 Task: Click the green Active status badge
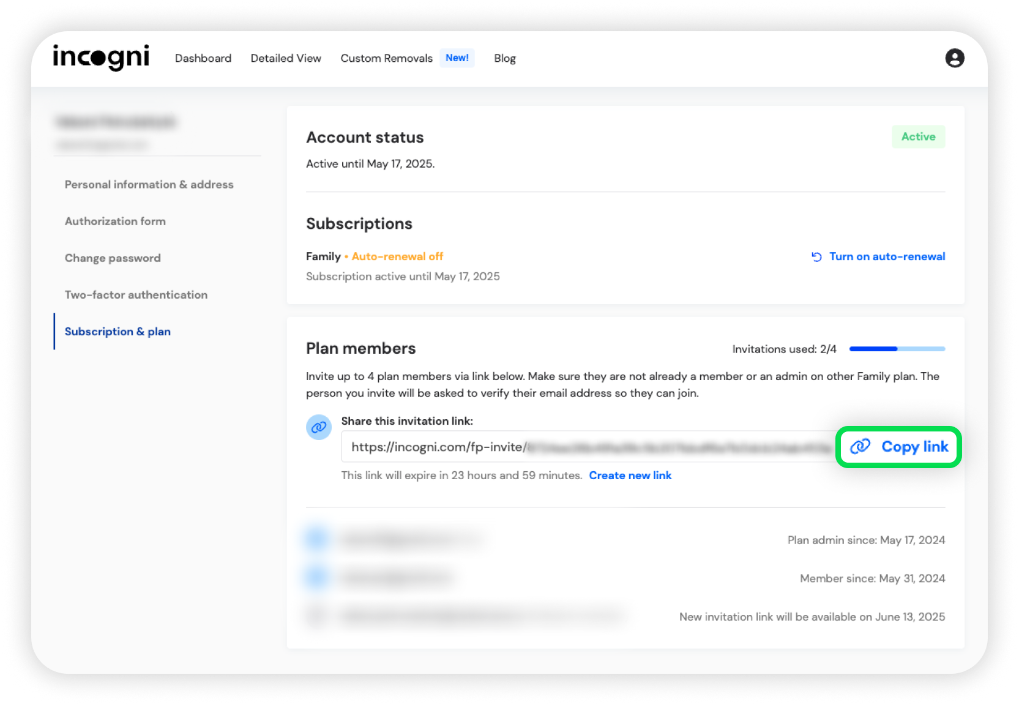918,136
